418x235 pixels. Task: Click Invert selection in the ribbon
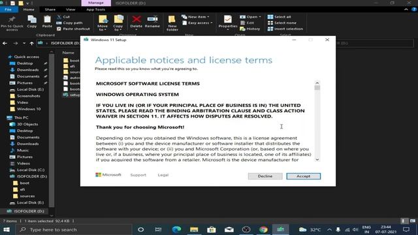point(285,29)
